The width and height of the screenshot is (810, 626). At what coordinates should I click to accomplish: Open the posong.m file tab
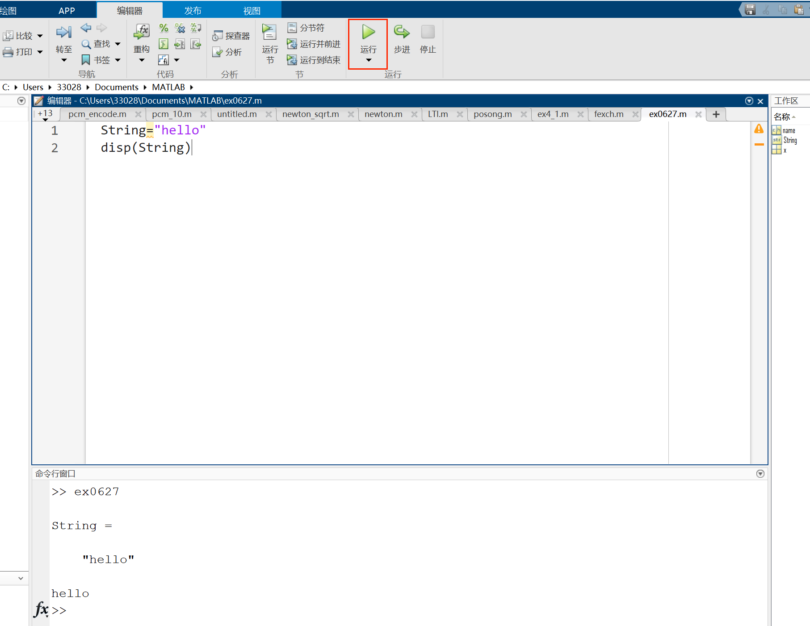[493, 114]
